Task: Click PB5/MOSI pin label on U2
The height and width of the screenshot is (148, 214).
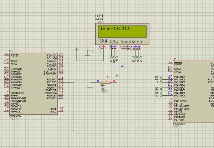Action: [16, 106]
